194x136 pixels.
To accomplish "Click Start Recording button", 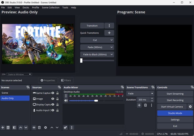I will pyautogui.click(x=175, y=100).
